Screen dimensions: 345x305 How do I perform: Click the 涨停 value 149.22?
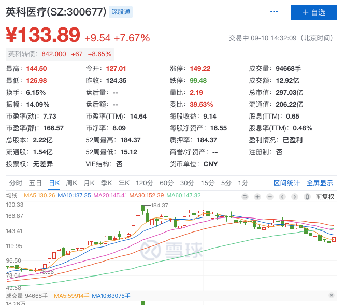(x=200, y=68)
